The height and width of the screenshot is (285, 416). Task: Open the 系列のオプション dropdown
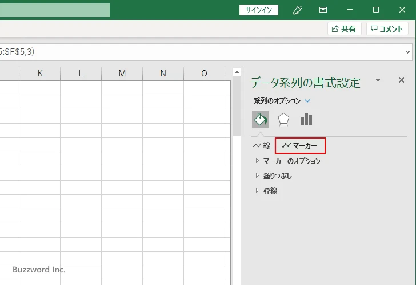tap(307, 101)
